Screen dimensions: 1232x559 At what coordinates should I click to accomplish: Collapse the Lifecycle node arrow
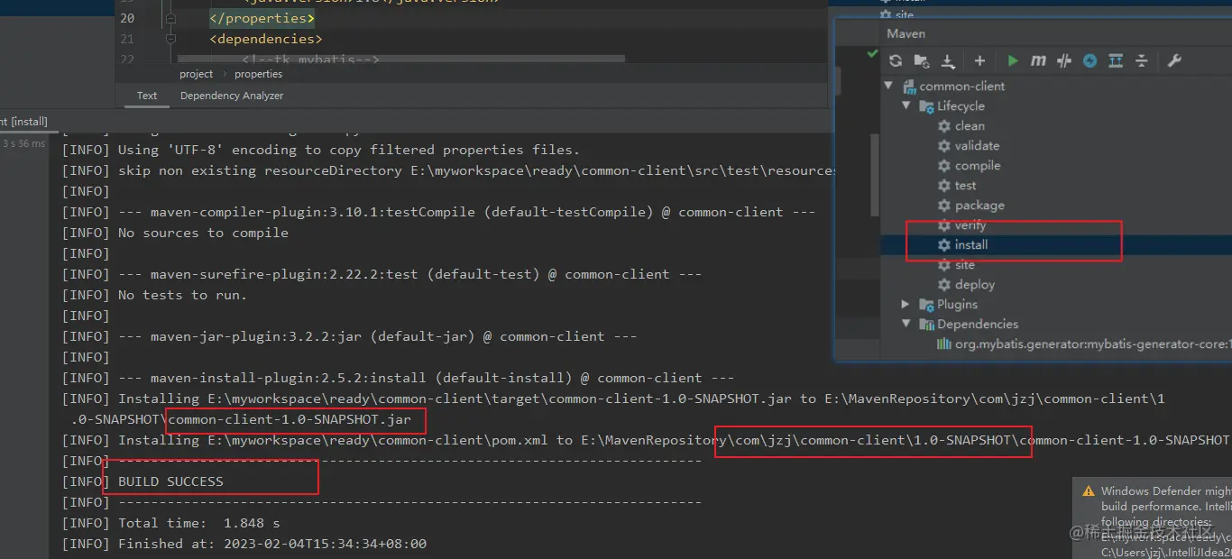point(906,105)
